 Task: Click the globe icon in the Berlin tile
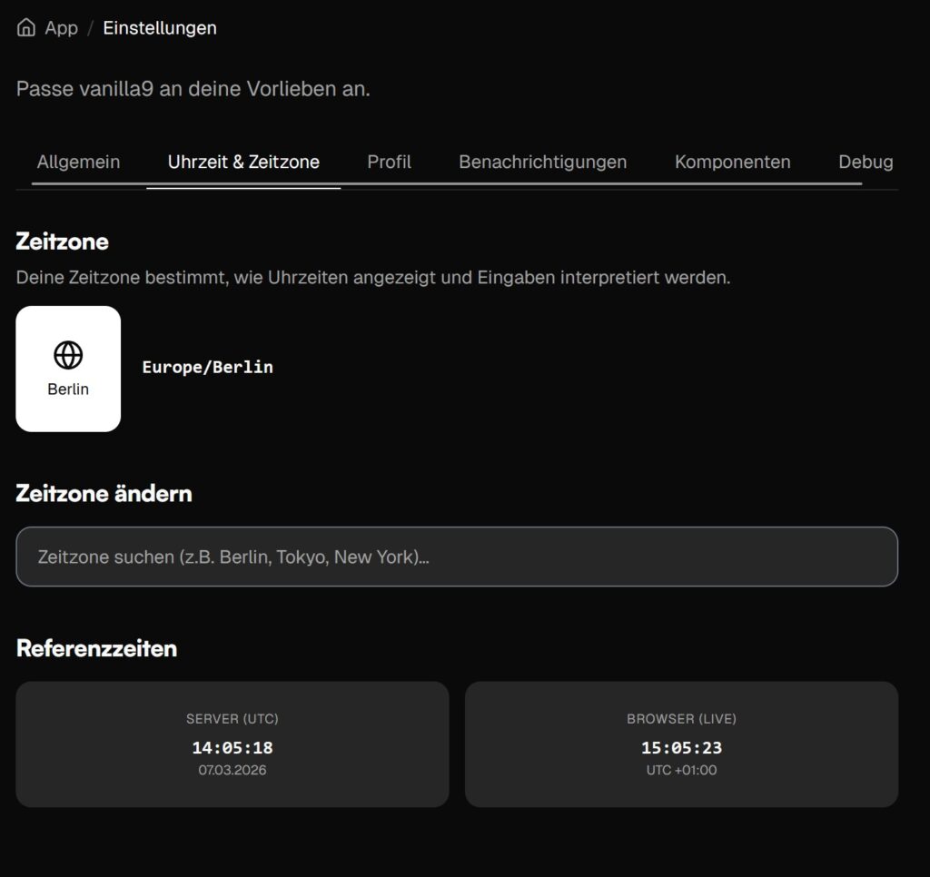[68, 355]
